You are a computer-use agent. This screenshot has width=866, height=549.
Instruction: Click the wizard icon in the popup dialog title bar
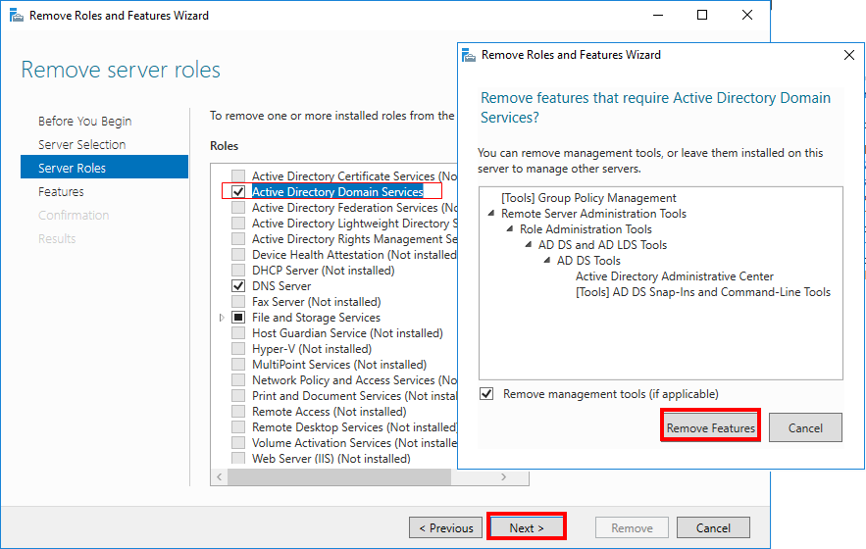tap(469, 55)
